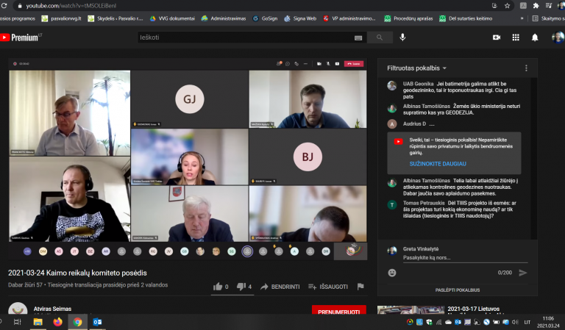The height and width of the screenshot is (330, 565).
Task: Share the video via BENDRINTI
Action: pyautogui.click(x=280, y=287)
